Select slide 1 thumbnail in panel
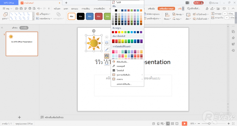This screenshot has height=126, width=237. [22, 44]
